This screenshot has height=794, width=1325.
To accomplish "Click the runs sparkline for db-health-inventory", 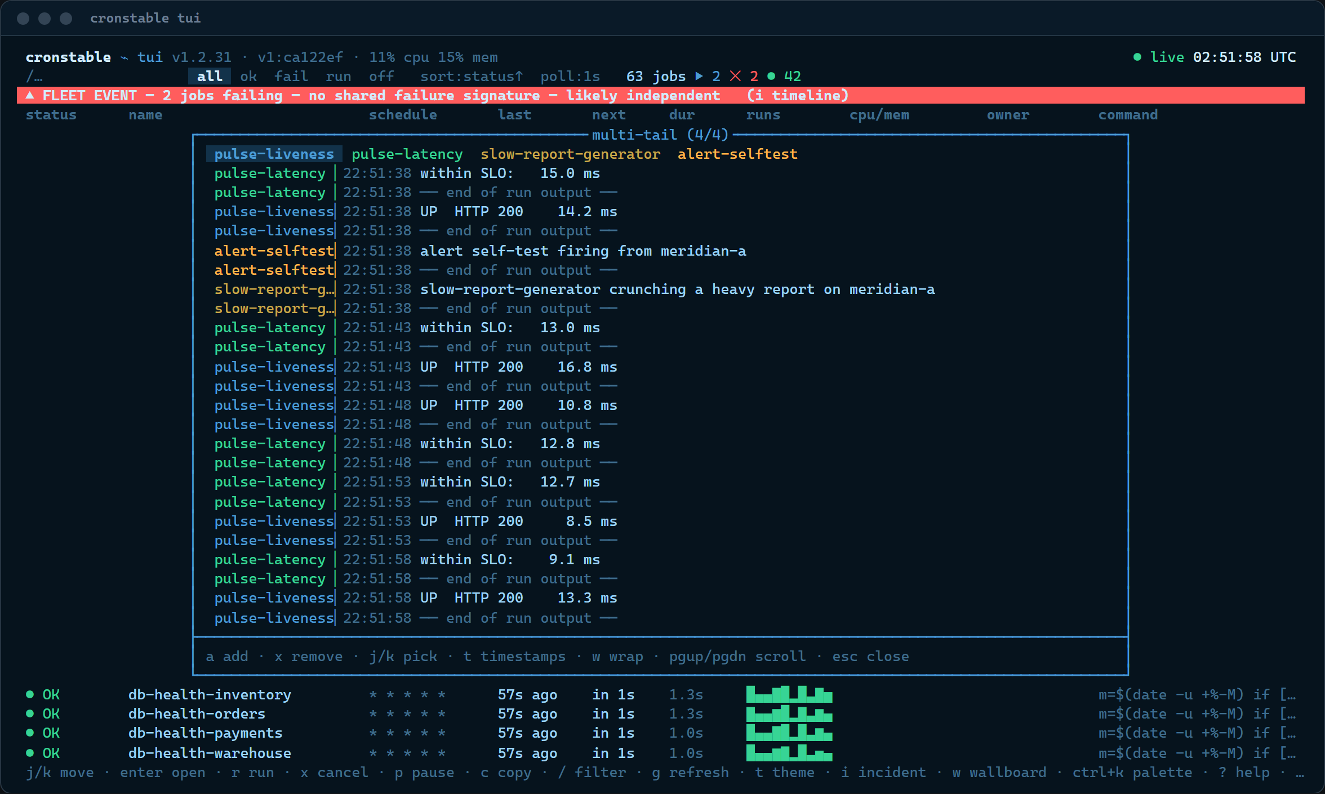I will 789,694.
